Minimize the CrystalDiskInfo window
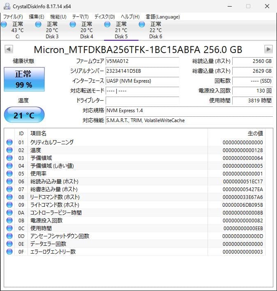Image resolution: width=277 pixels, height=291 pixels. [230, 6]
